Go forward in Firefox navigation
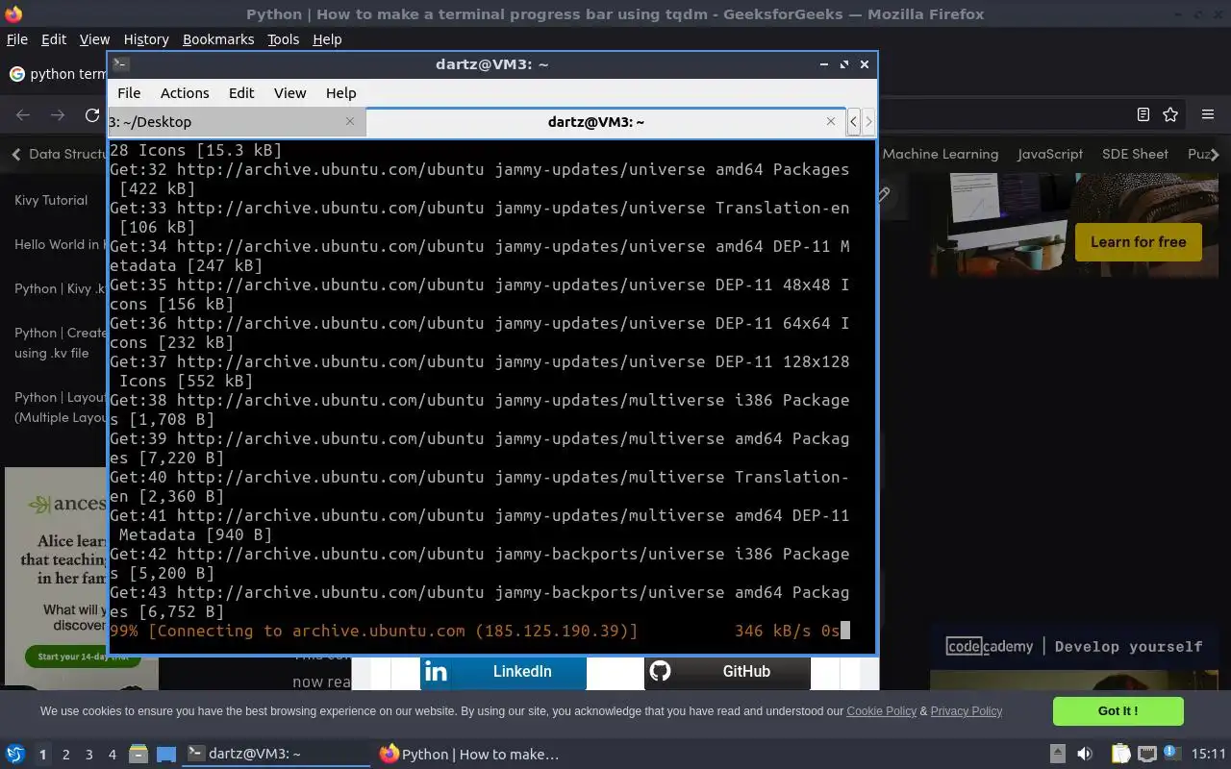This screenshot has width=1231, height=769. coord(58,115)
